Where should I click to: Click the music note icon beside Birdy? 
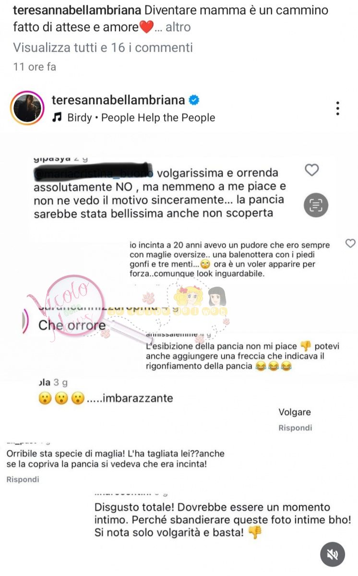tap(57, 118)
